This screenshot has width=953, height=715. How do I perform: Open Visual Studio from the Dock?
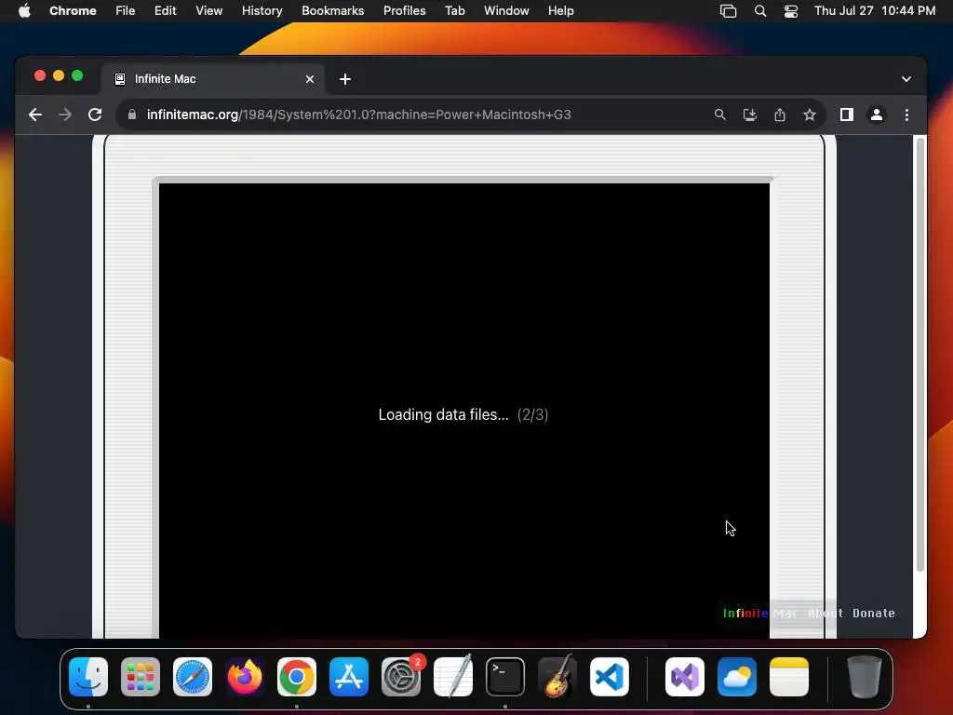pos(685,677)
